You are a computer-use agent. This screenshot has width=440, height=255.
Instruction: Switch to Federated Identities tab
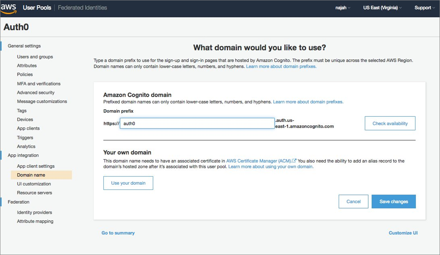82,8
